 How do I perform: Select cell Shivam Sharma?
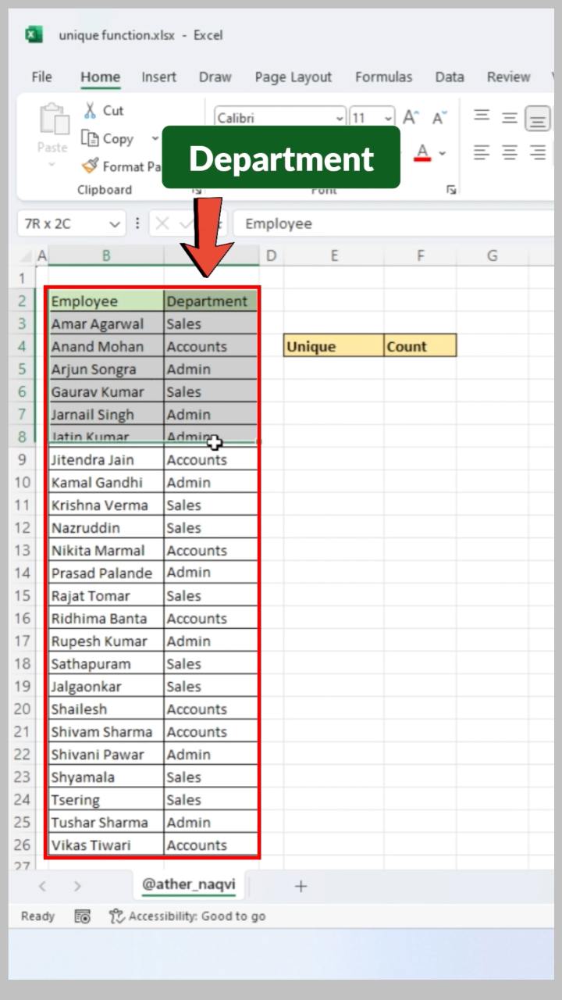tap(106, 731)
